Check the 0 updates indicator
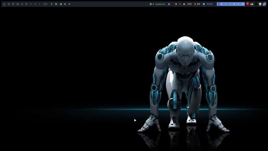 pyautogui.click(x=157, y=4)
